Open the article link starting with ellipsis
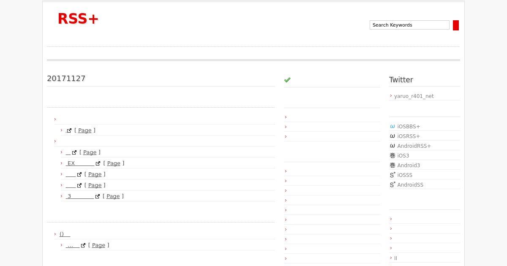507x266 pixels. click(x=73, y=245)
